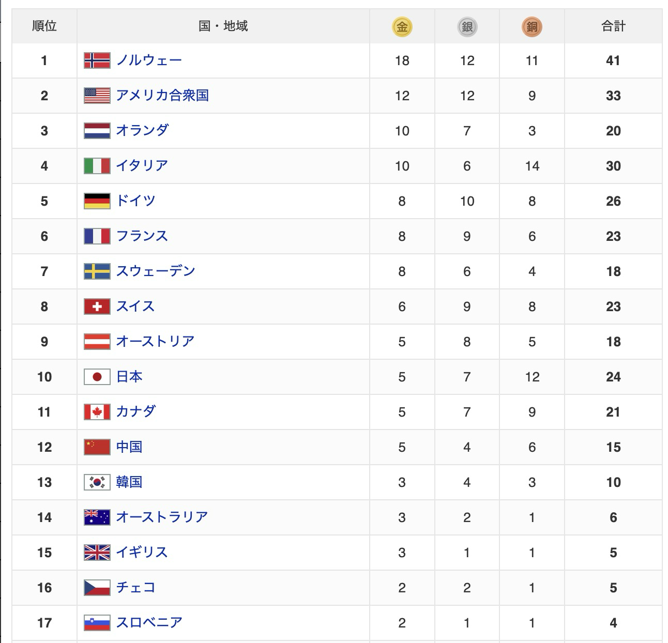
Task: Click the bronze medal icon header
Action: [x=532, y=26]
